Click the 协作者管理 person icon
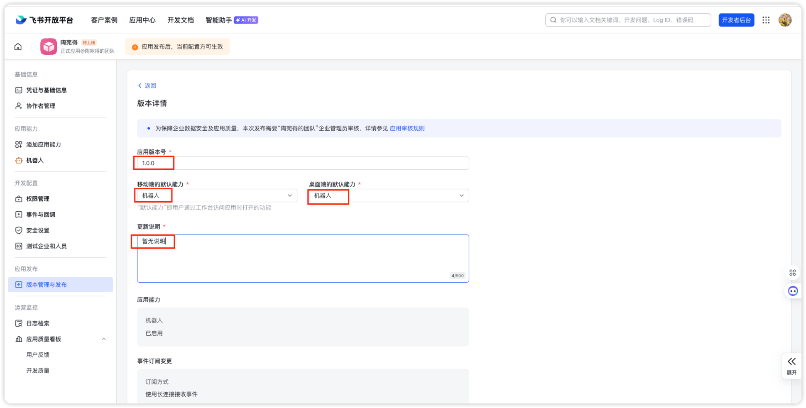Viewport: 806px width, 408px height. click(19, 106)
